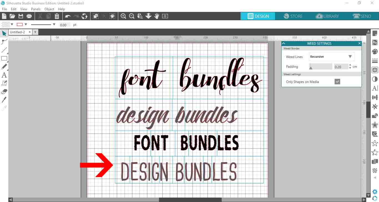Adjust the Padding slider
The width and height of the screenshot is (379, 202).
click(x=320, y=67)
